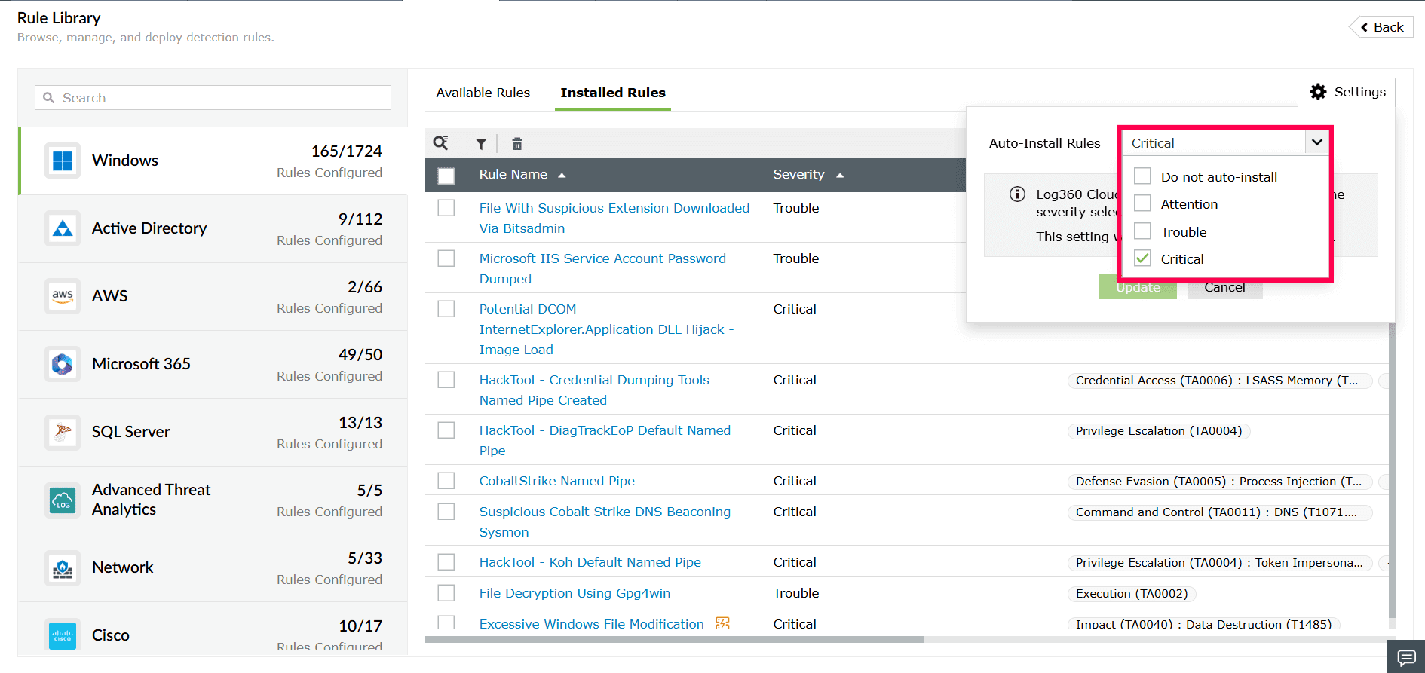Open the HackTool - Koh Default Named Pipe link

click(590, 562)
